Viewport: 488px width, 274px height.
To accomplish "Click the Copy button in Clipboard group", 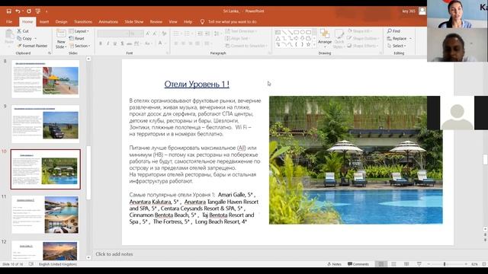I will click(x=24, y=39).
